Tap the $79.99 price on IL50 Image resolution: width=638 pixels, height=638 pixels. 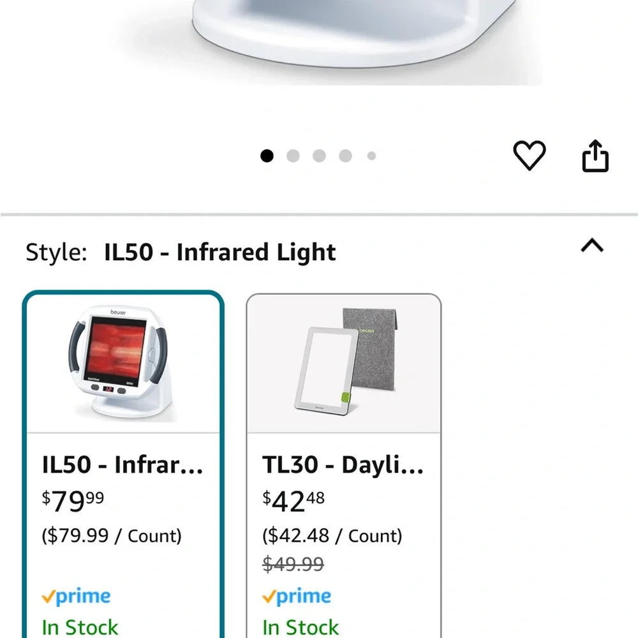pyautogui.click(x=73, y=501)
